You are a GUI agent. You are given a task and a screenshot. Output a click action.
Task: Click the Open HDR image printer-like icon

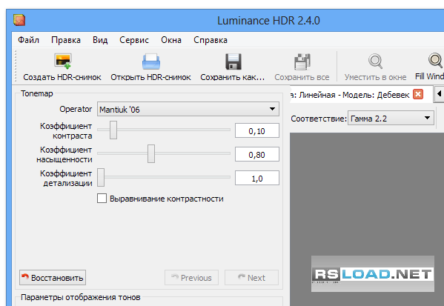point(151,61)
